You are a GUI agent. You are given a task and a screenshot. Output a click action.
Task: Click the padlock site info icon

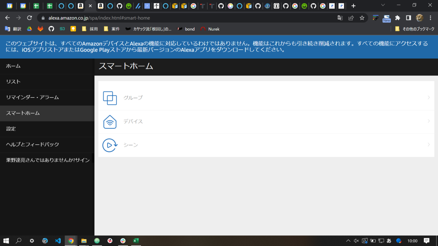43,18
